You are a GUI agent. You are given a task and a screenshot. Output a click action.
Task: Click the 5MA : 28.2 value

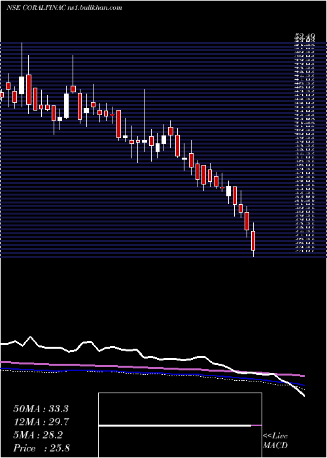(38, 435)
